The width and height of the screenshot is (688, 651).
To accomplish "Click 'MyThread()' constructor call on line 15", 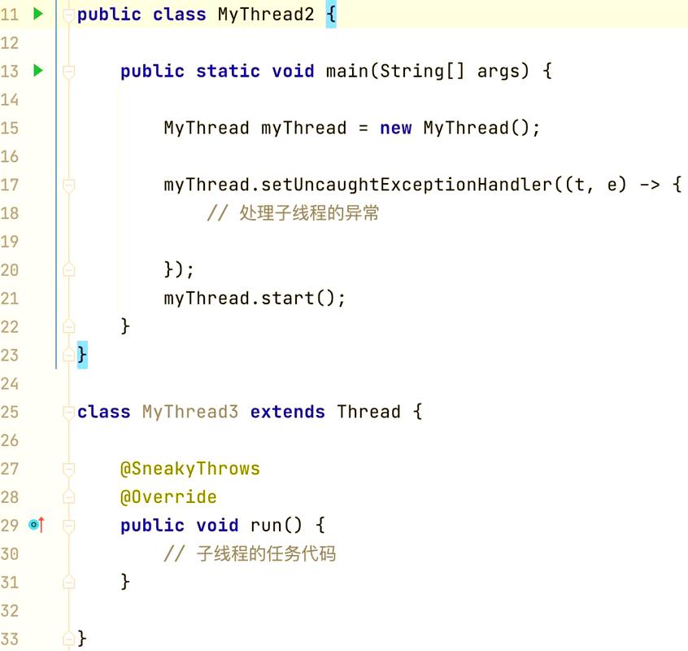I will click(x=477, y=129).
